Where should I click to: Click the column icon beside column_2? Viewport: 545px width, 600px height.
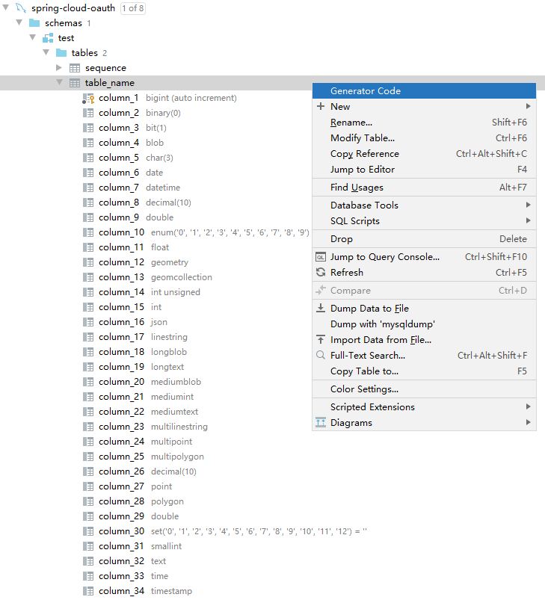coord(88,113)
